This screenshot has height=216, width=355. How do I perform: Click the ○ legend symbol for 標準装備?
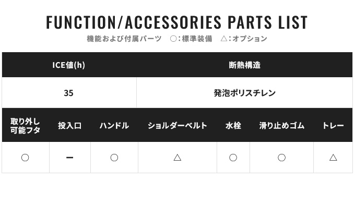tap(173, 39)
